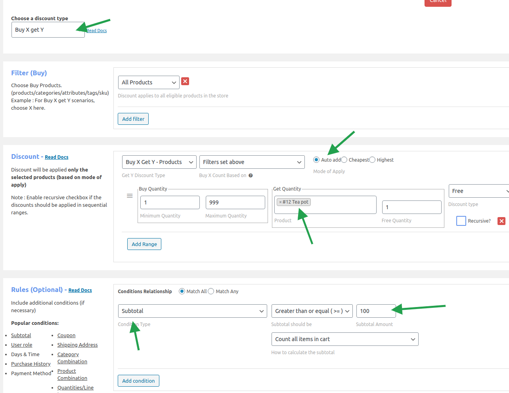The image size is (509, 393).
Task: Click help icon next to Buy X Count Based on
Action: tap(251, 176)
